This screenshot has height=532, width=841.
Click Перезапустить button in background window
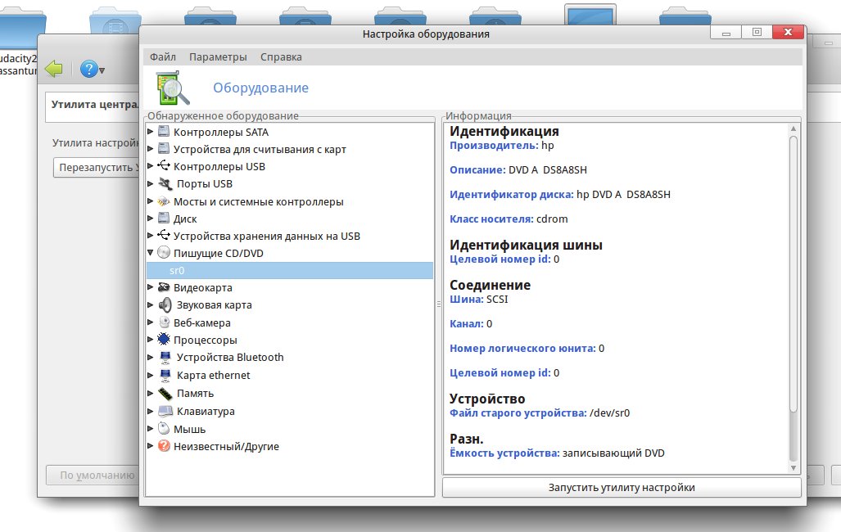coord(96,167)
